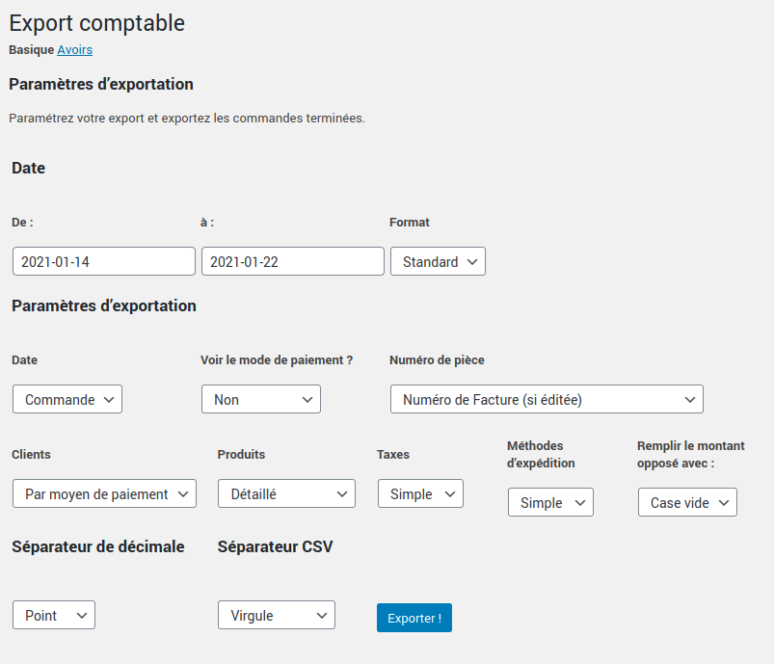Click the 'Voir le mode de paiement ?' label
Screen dimensions: 774x664
pyautogui.click(x=277, y=360)
